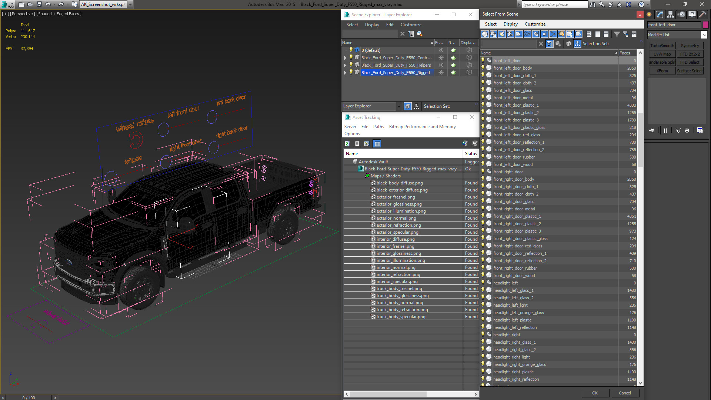Select the Bitmap Performance and Memory menu
Viewport: 711px width, 400px height.
coord(423,127)
